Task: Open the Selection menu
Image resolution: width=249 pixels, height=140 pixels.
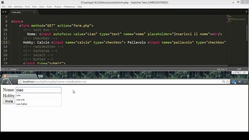Action: pyautogui.click(x=18, y=7)
